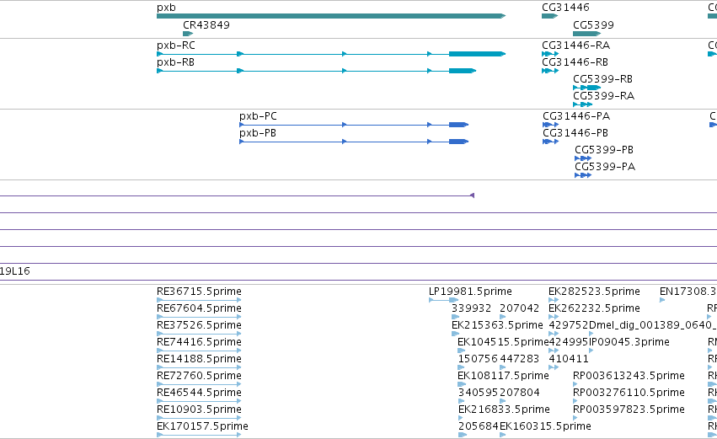Open the pxb-RC transcript label
The image size is (717, 439).
(x=175, y=46)
